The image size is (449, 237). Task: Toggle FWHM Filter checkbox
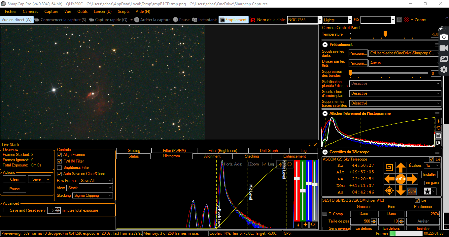[x=59, y=161]
